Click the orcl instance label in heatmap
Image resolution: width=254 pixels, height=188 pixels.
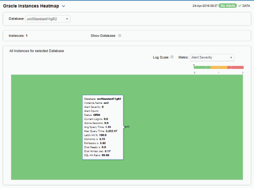click(127, 127)
